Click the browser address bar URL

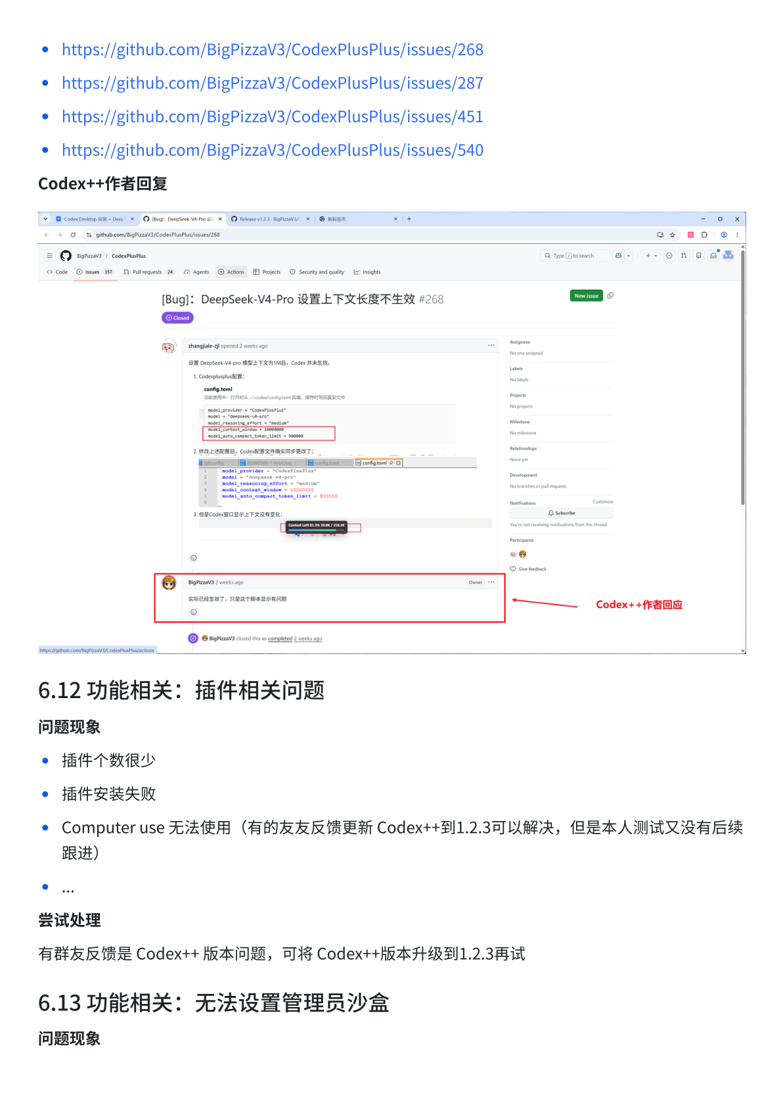pyautogui.click(x=158, y=235)
